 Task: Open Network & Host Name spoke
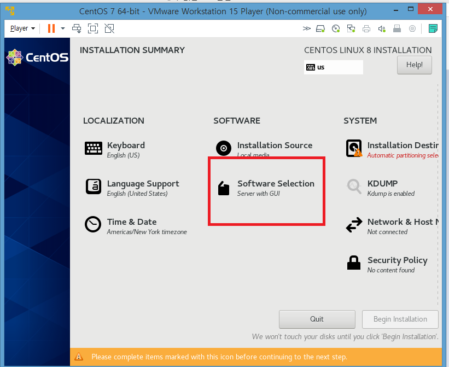tap(392, 226)
